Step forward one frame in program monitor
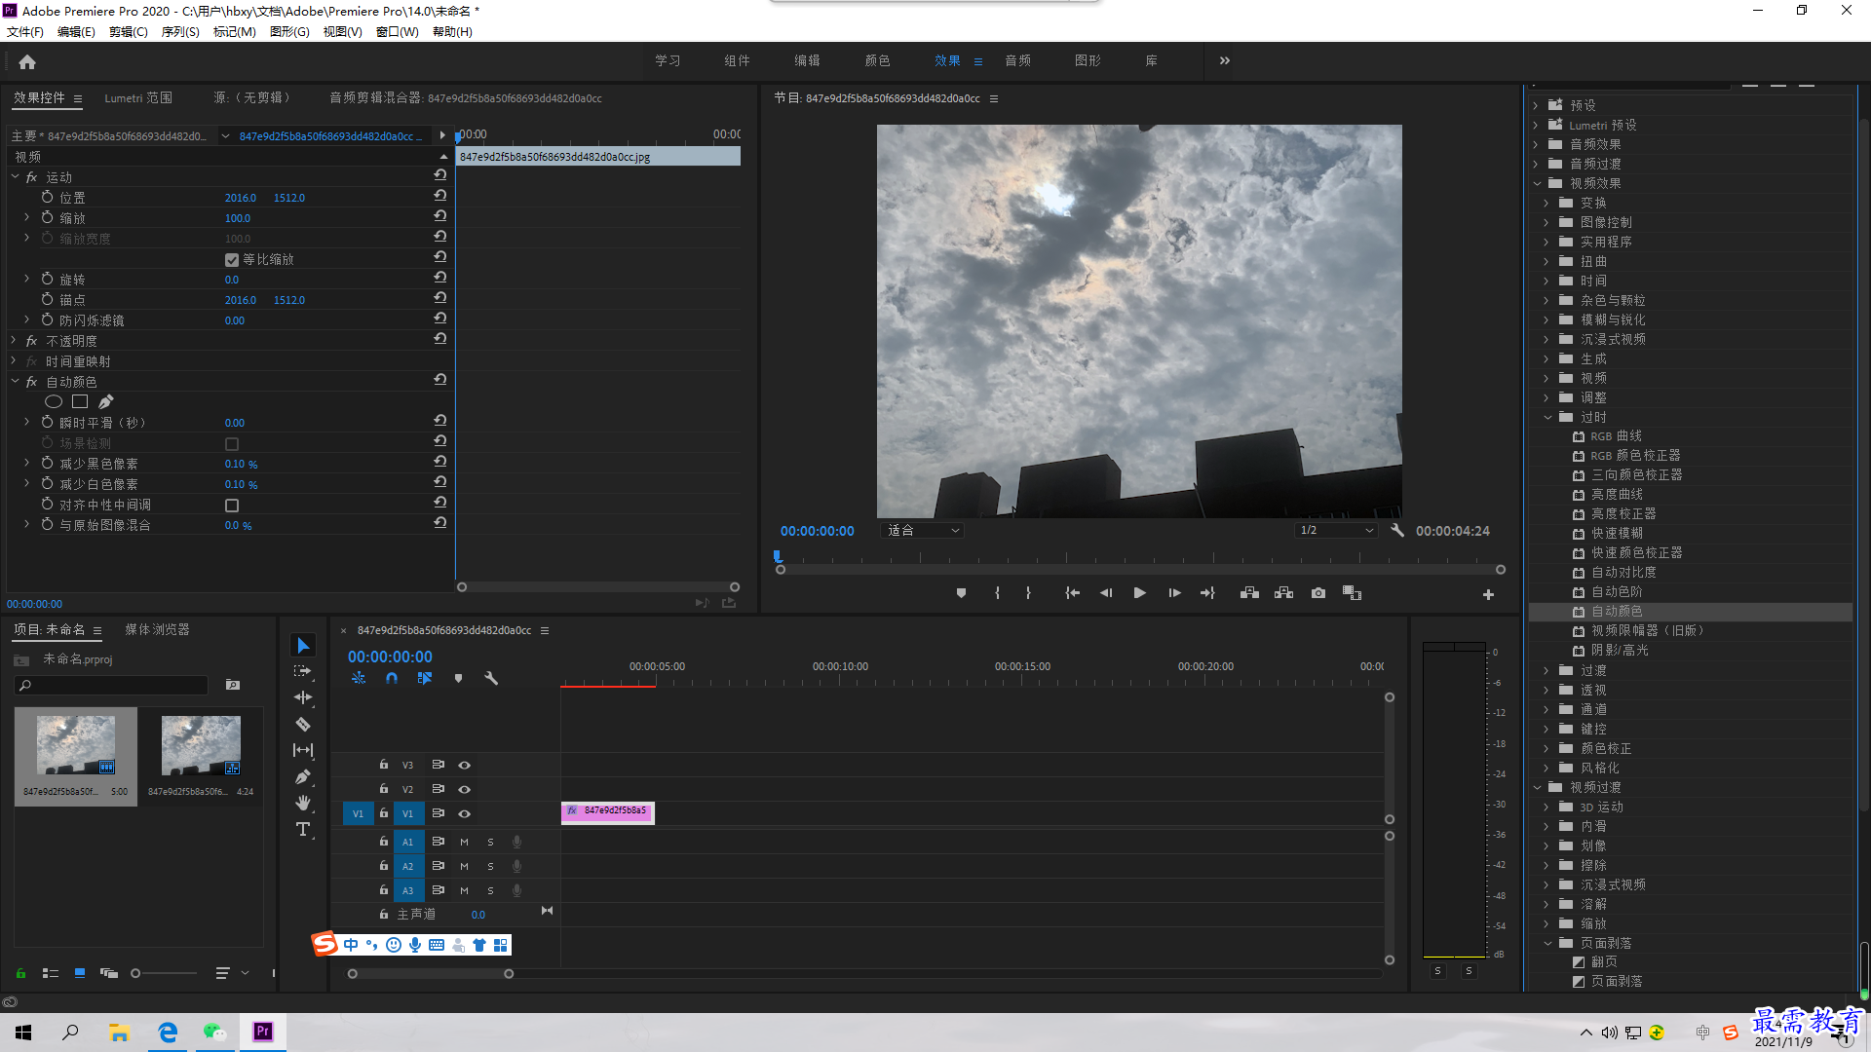The width and height of the screenshot is (1871, 1052). 1174,593
